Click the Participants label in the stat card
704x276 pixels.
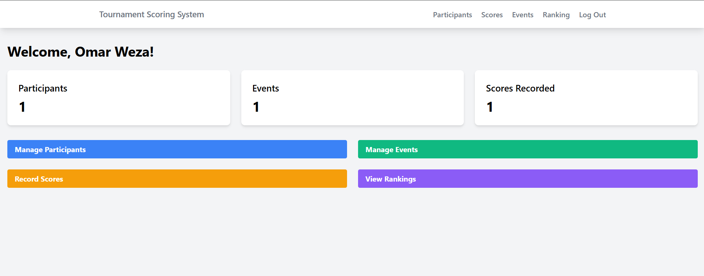[43, 88]
